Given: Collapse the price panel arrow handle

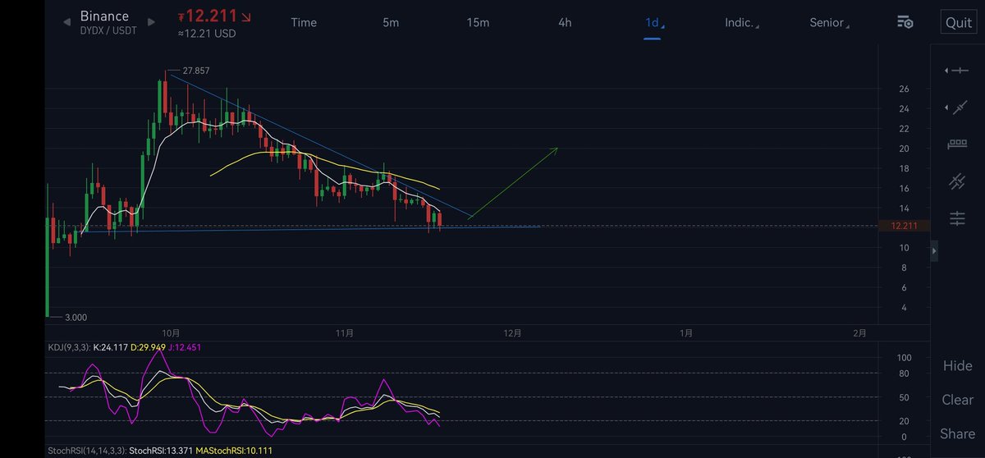Looking at the screenshot, I should pos(934,251).
